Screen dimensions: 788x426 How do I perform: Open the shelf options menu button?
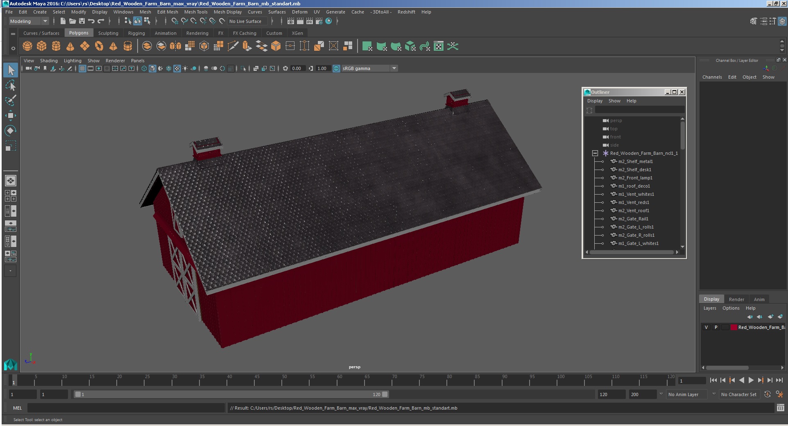click(x=13, y=34)
